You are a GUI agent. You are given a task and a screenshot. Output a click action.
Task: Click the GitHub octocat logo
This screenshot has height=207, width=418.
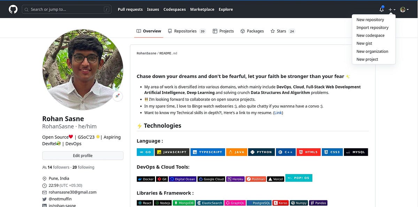(x=13, y=9)
